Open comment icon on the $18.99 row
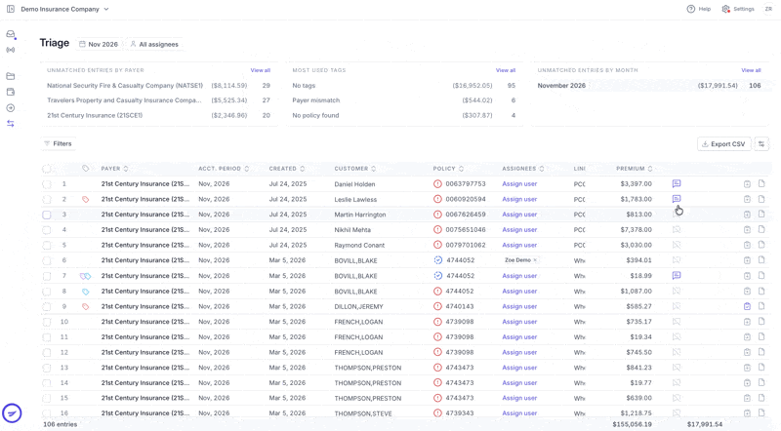Screen dimensions: 781x431 click(x=677, y=276)
